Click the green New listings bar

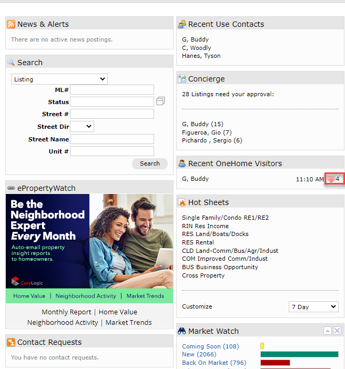pyautogui.click(x=299, y=354)
